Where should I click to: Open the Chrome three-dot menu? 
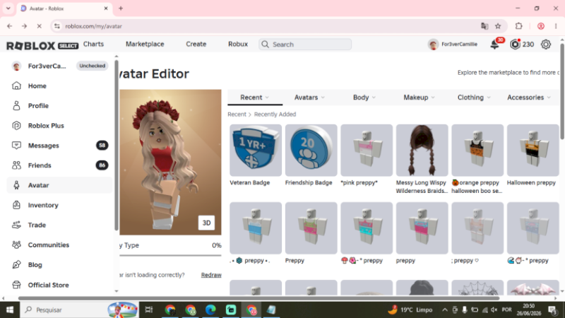click(556, 26)
